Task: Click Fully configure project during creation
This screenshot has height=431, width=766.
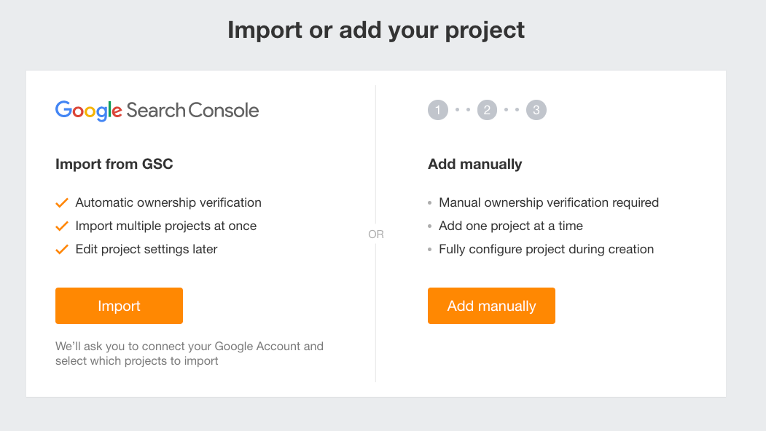Action: pyautogui.click(x=546, y=249)
